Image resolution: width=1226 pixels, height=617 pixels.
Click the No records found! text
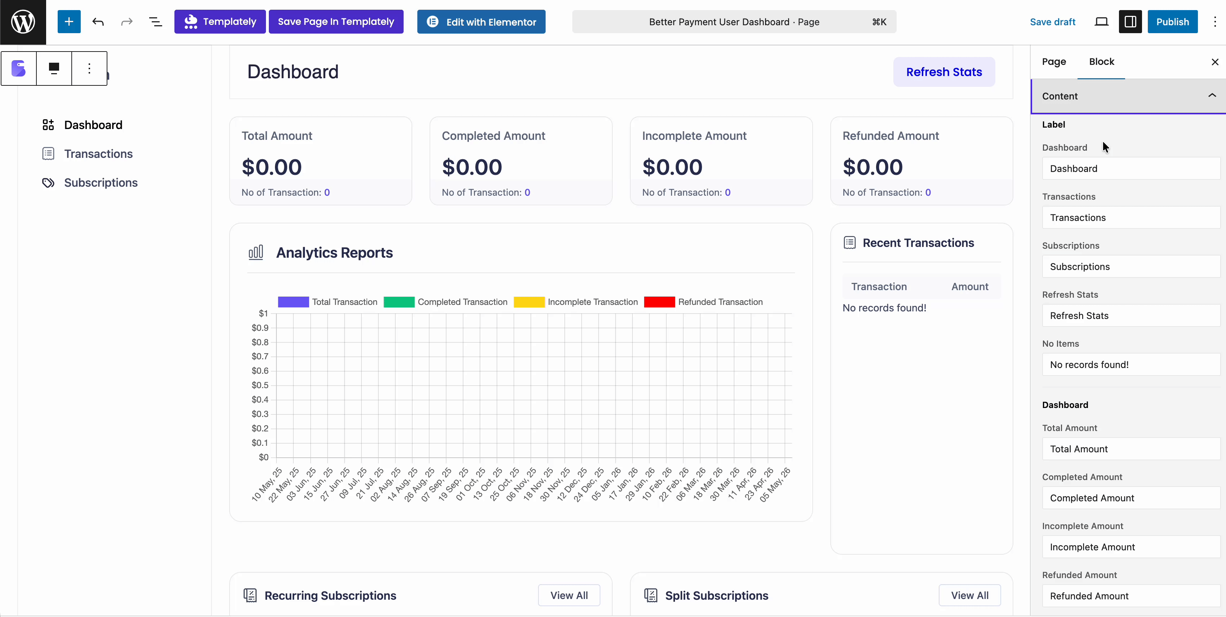(884, 308)
